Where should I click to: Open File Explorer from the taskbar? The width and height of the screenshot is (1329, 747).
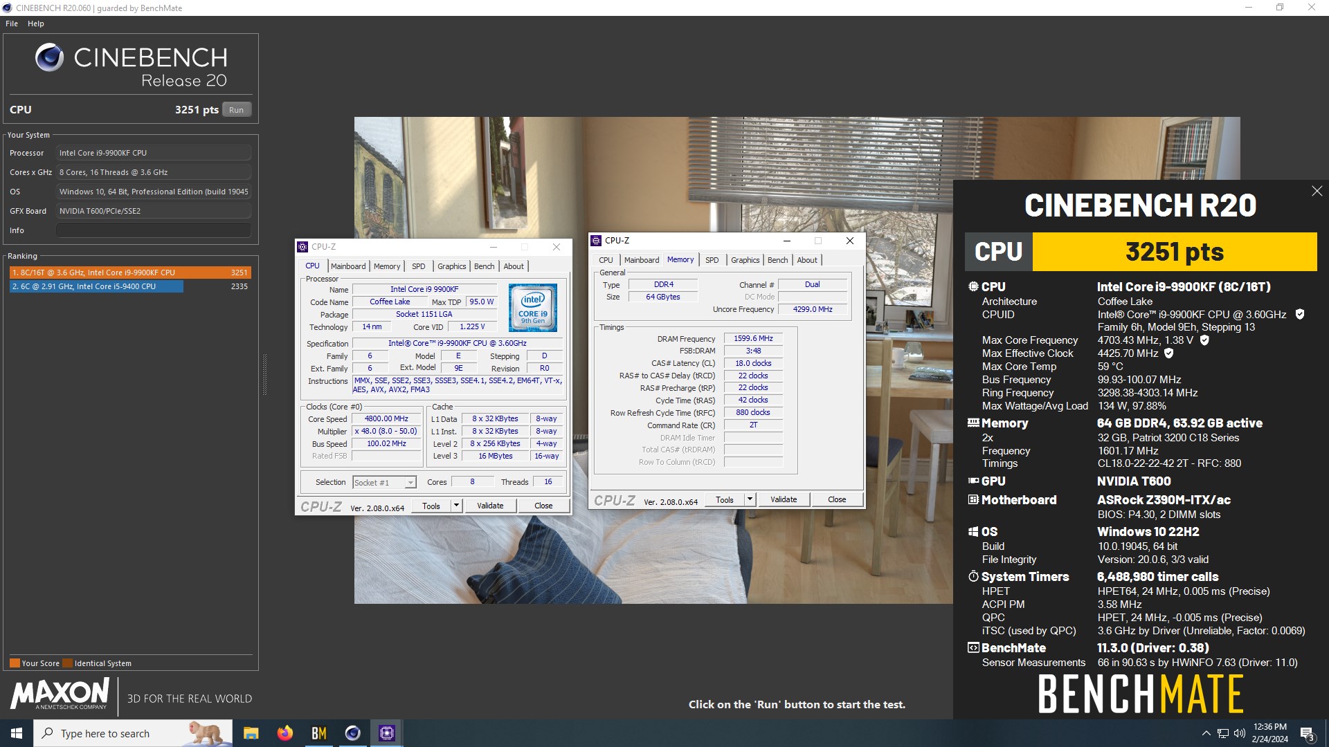point(251,733)
